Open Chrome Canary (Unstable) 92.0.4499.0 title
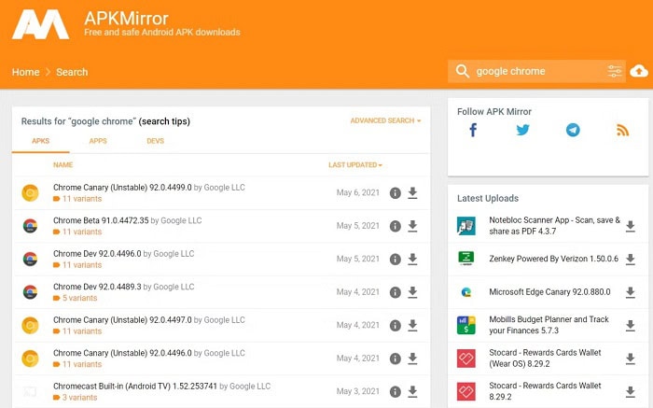The image size is (653, 408). (122, 188)
